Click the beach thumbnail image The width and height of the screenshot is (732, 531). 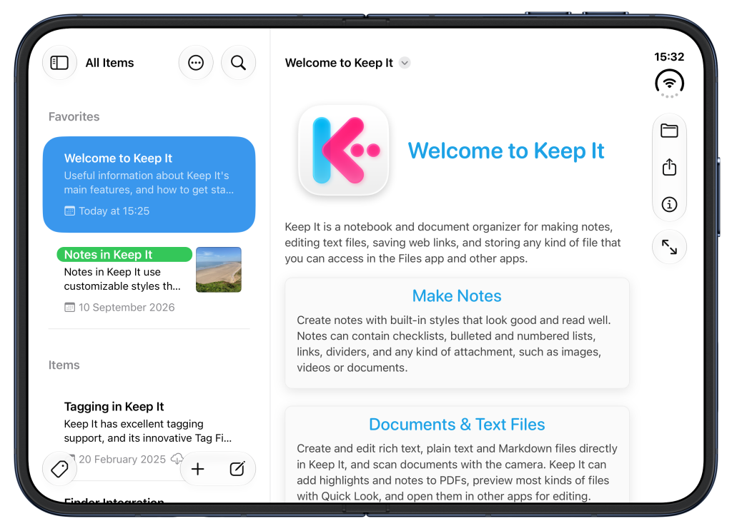tap(219, 270)
